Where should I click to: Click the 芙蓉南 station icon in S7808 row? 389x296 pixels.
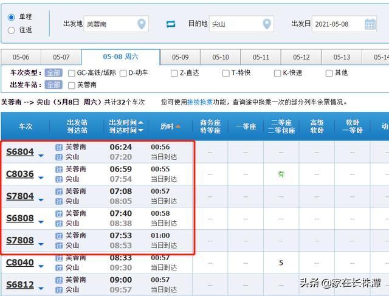click(x=59, y=236)
